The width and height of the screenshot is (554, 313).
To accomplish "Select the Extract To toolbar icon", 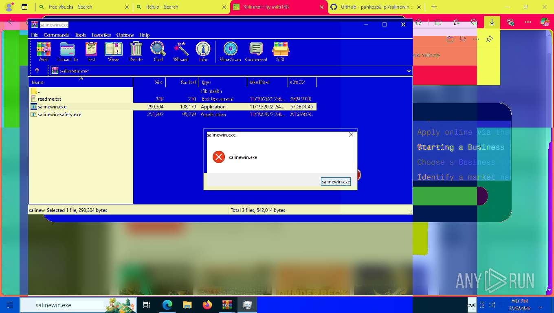I will click(68, 51).
